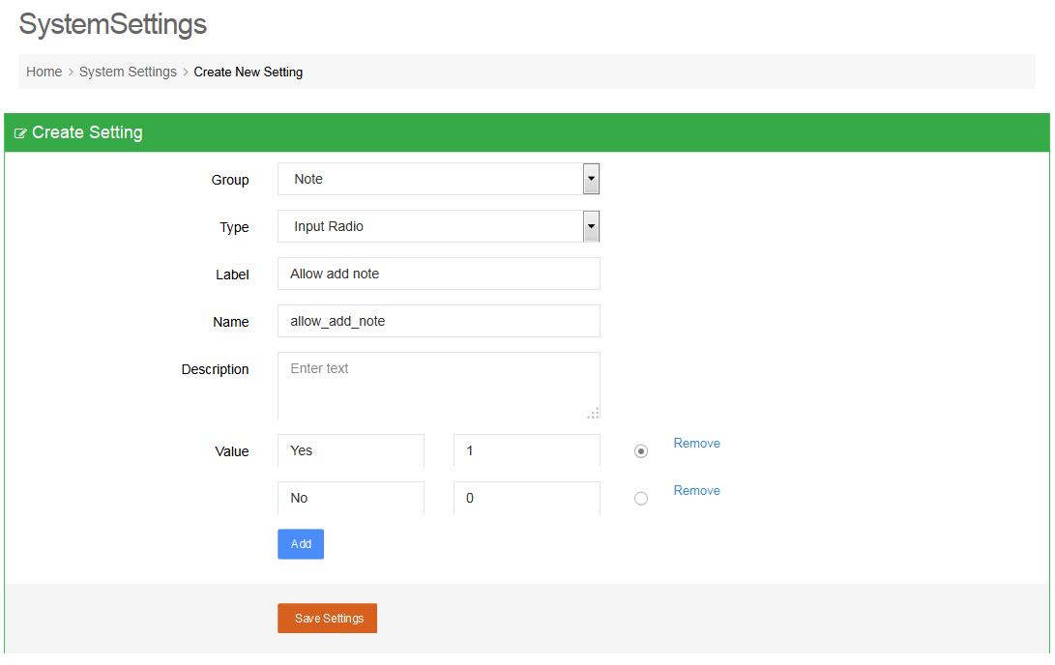Open System Settings breadcrumb link
Image resolution: width=1055 pixels, height=665 pixels.
[128, 72]
